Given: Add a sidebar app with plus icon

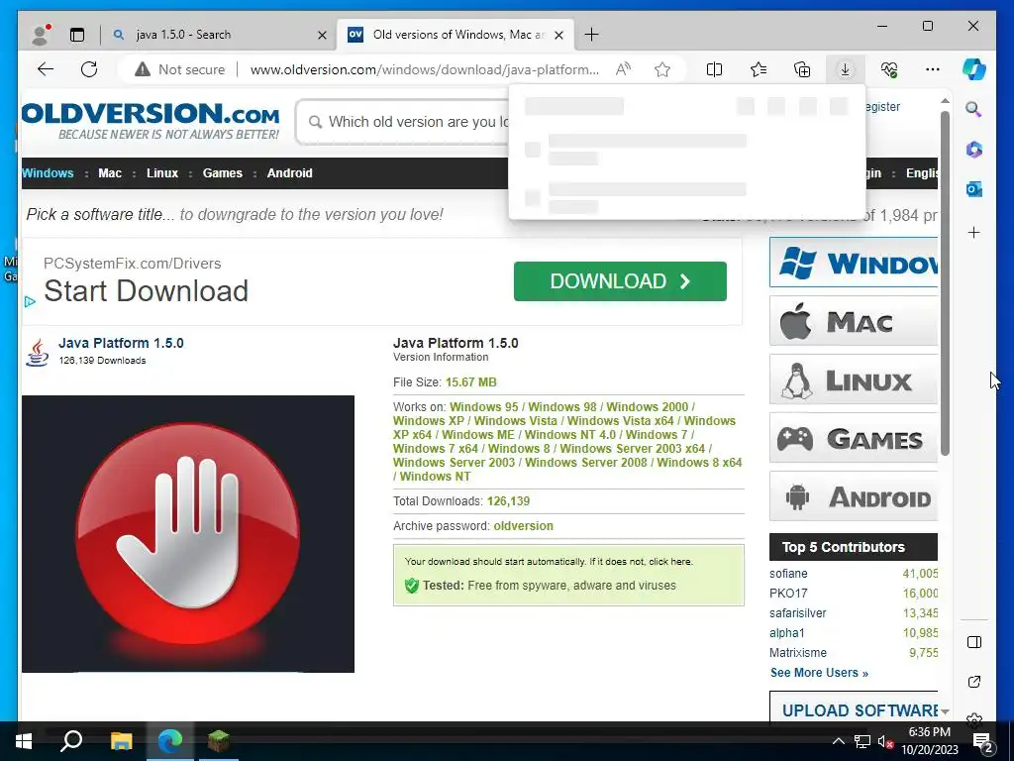Looking at the screenshot, I should point(974,232).
